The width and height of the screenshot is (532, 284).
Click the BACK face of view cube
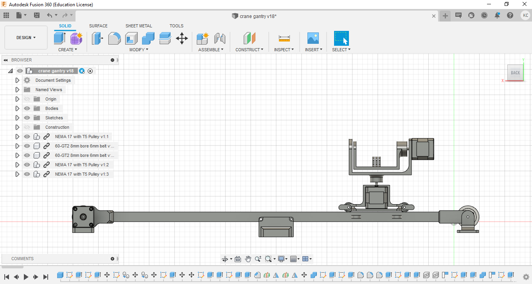pos(515,73)
